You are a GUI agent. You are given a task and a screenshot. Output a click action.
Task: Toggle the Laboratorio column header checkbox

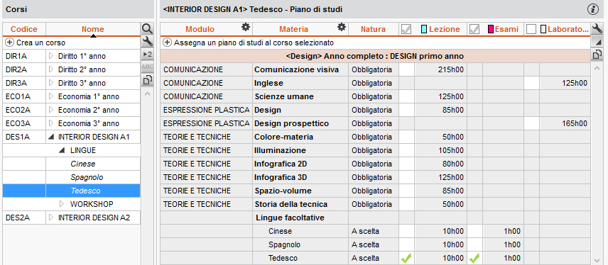(531, 29)
